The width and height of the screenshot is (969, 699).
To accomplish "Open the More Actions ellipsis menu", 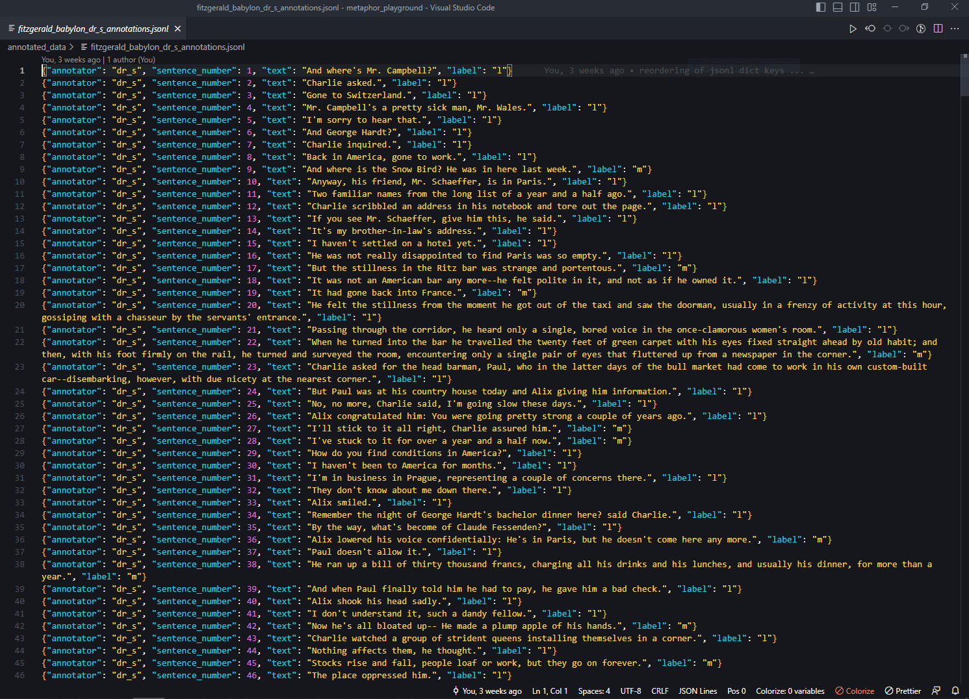I will 955,29.
